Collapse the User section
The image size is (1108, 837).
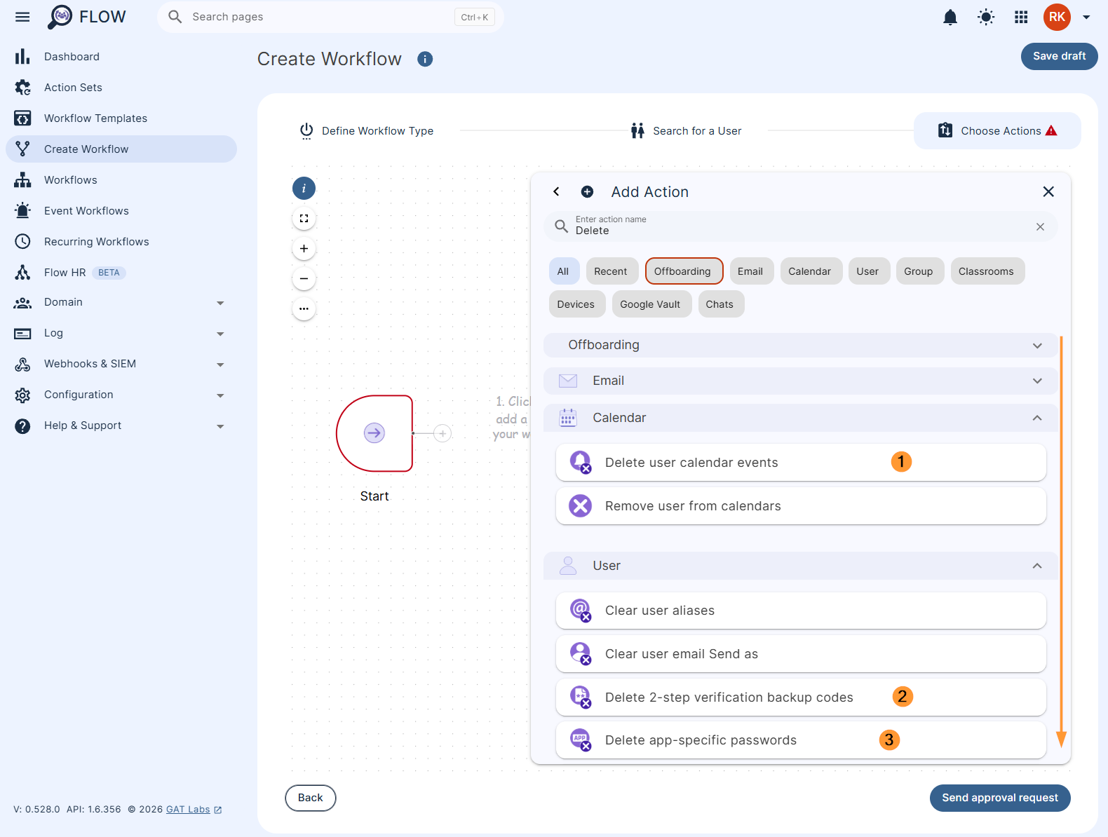pos(800,566)
